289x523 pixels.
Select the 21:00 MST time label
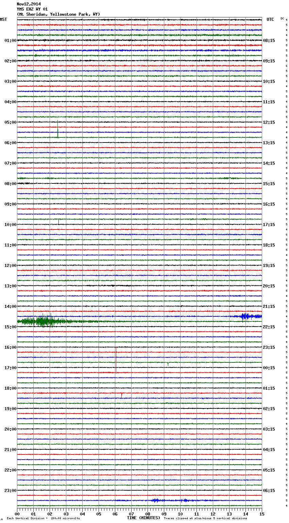pos(11,450)
